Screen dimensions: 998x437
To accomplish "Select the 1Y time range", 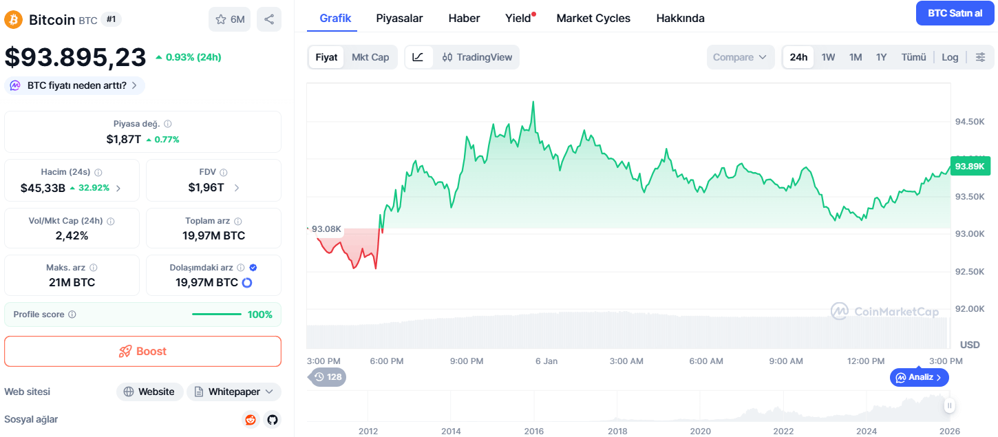I will [x=881, y=57].
